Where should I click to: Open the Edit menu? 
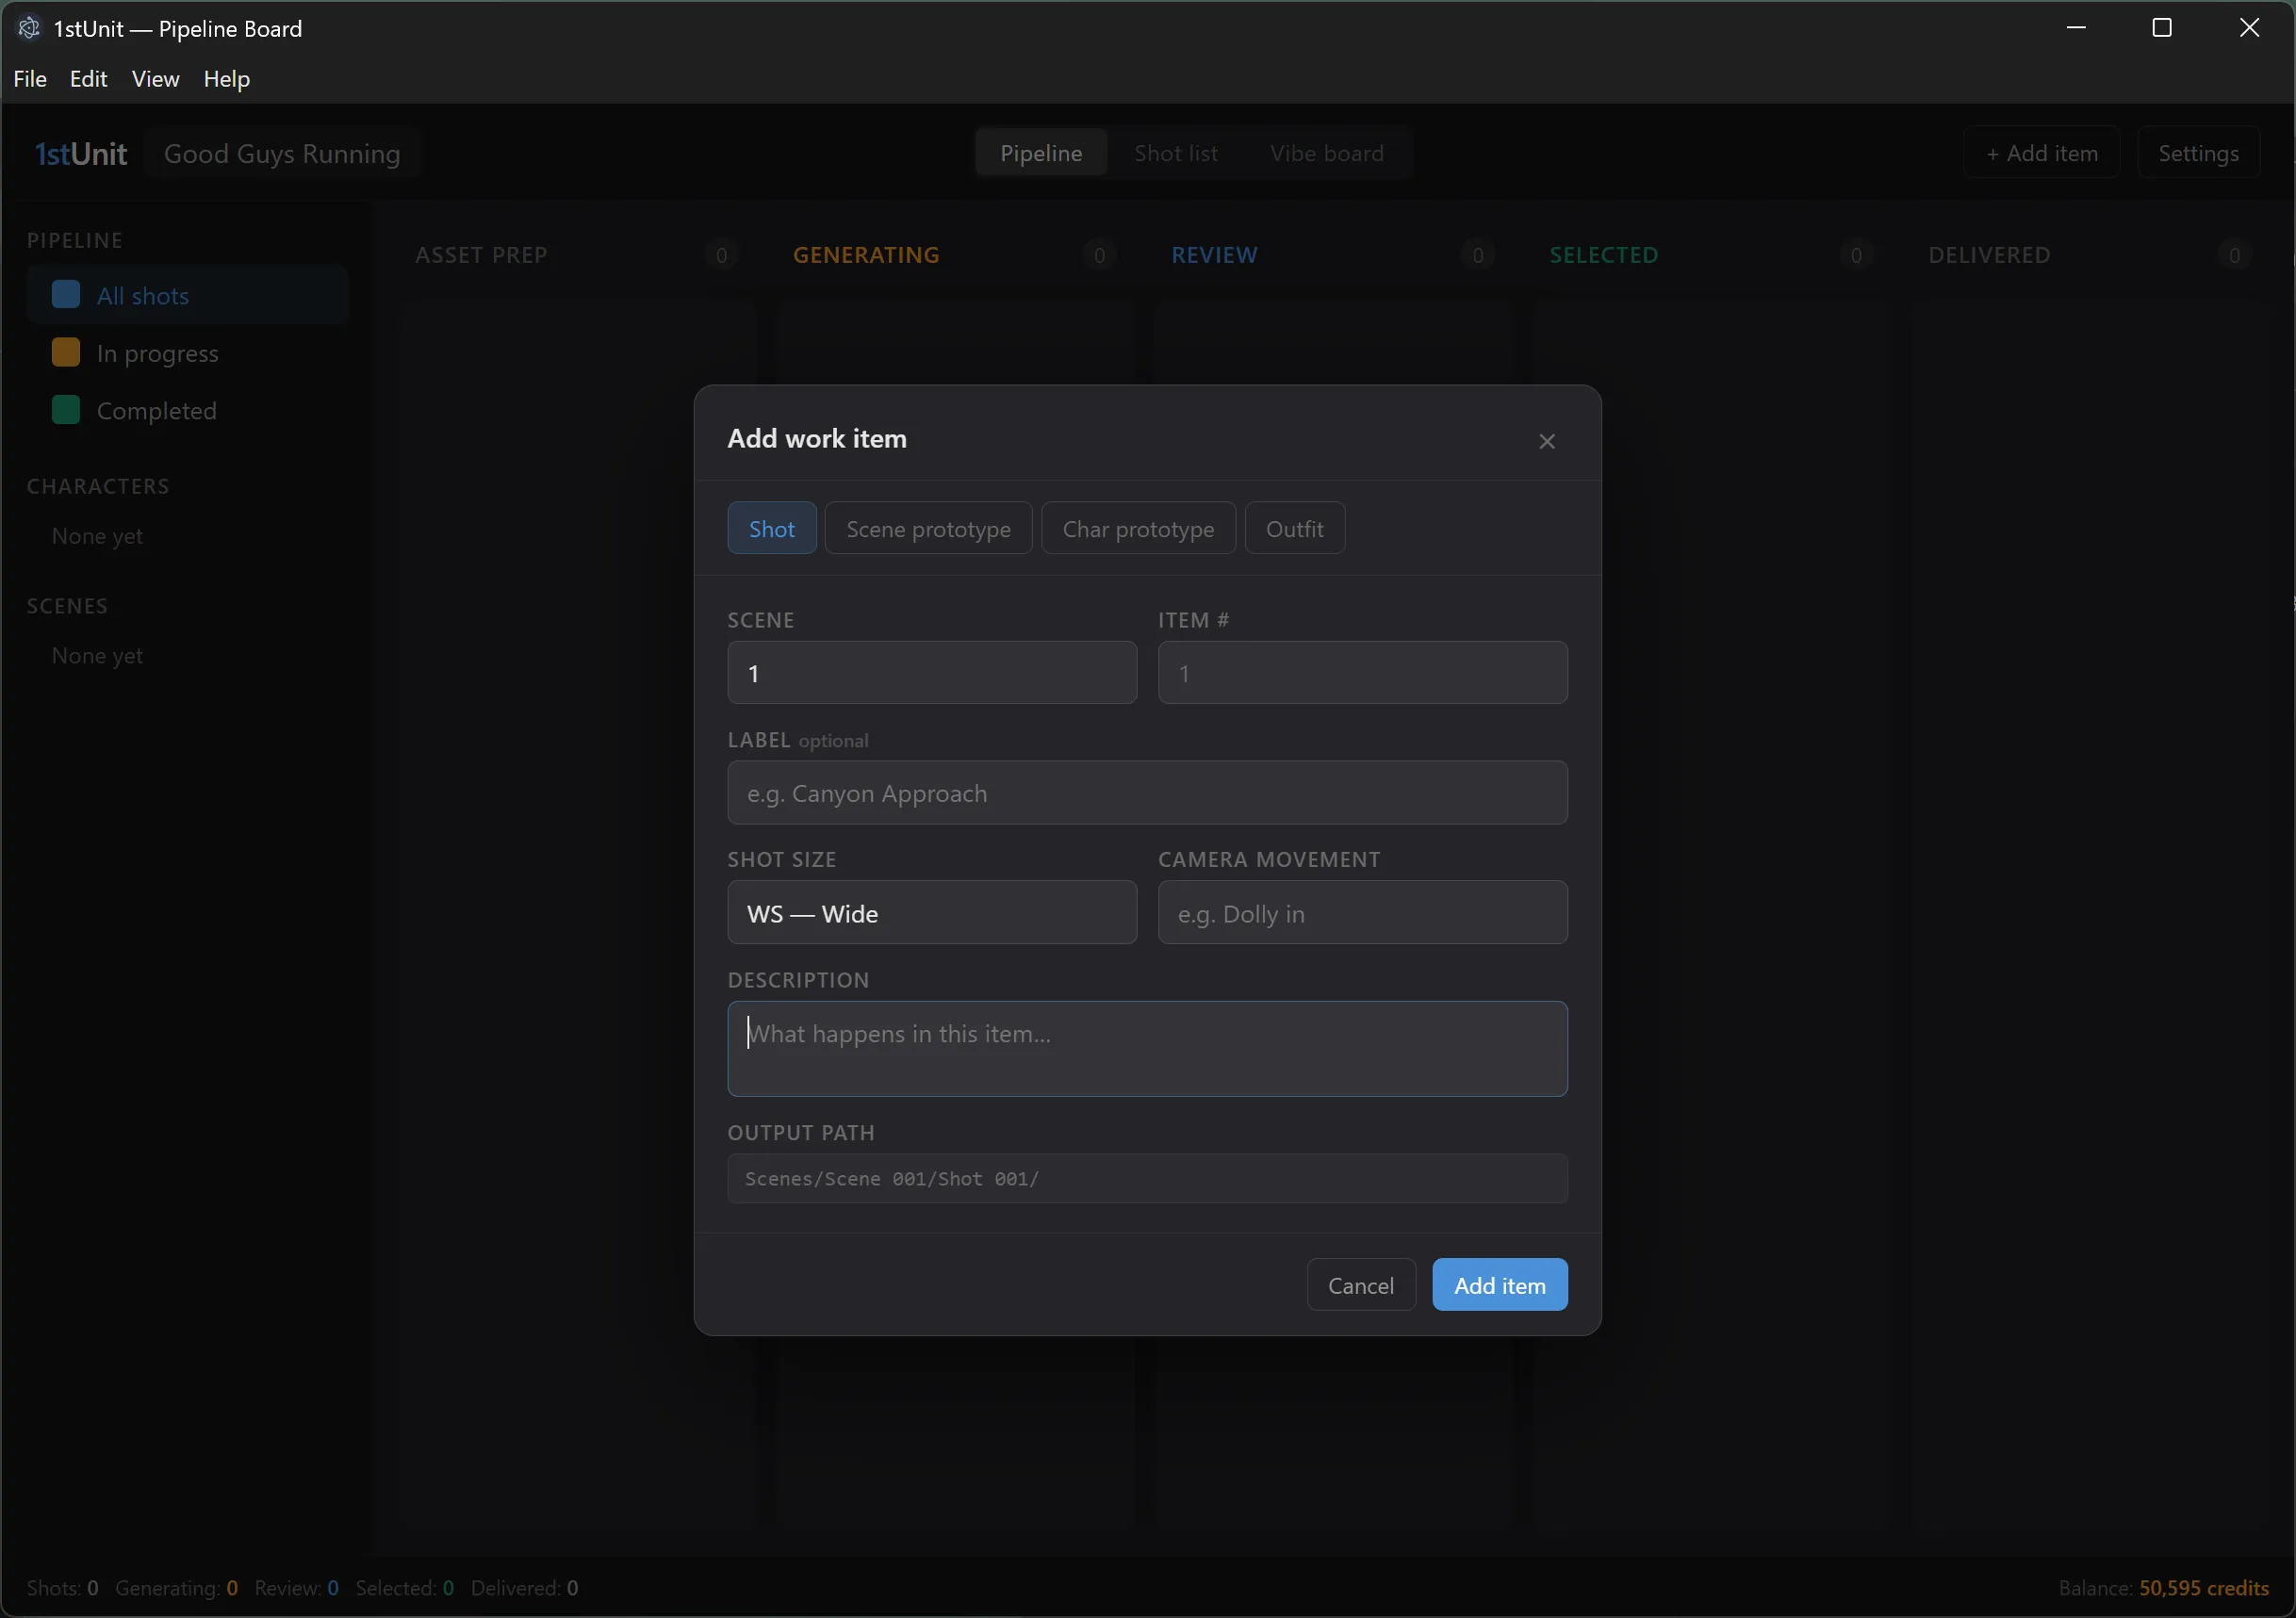click(x=88, y=79)
